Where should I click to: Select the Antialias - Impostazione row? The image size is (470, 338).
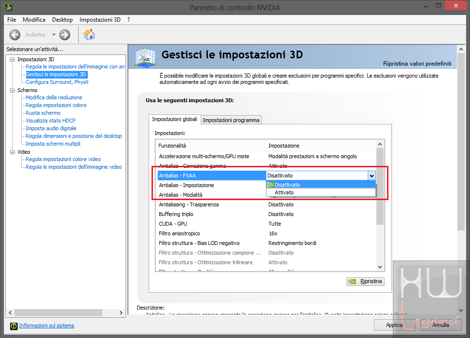212,185
